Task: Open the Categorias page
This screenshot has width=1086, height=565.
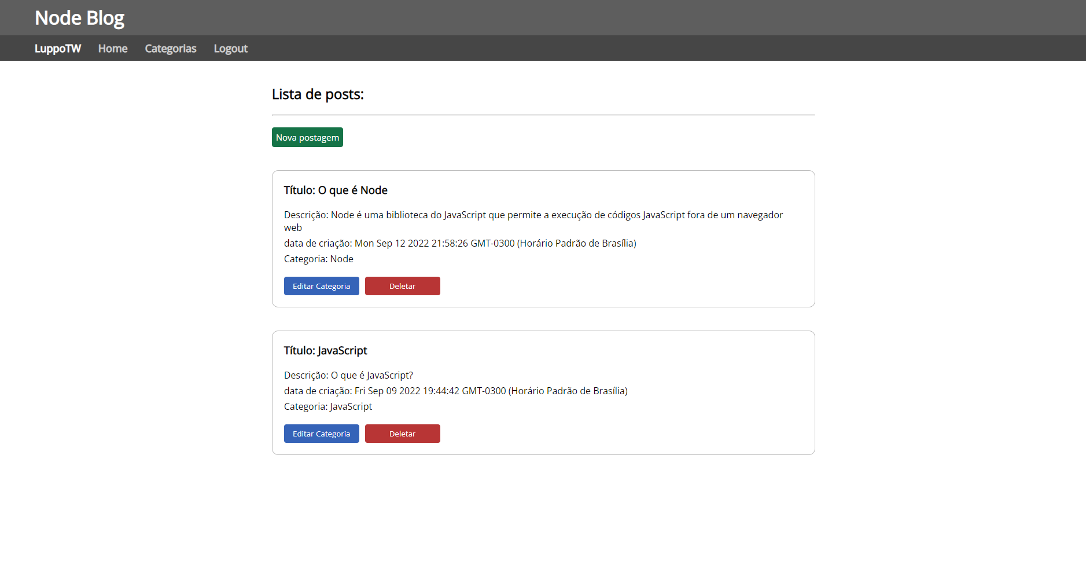Action: [x=170, y=48]
